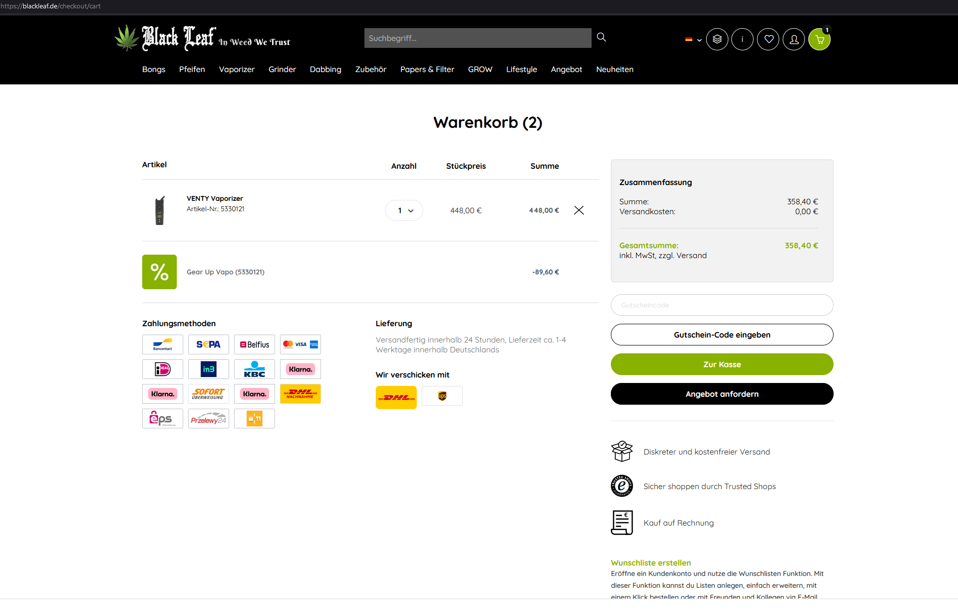Image resolution: width=958 pixels, height=610 pixels.
Task: Expand the German flag language selector
Action: [693, 39]
